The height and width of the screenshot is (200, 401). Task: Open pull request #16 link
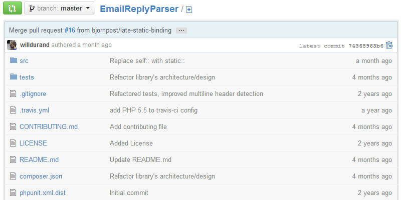pyautogui.click(x=69, y=30)
